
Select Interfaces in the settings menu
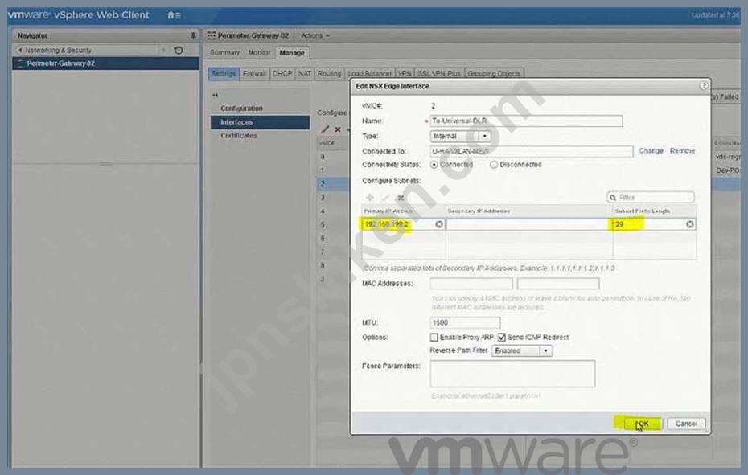click(x=261, y=122)
